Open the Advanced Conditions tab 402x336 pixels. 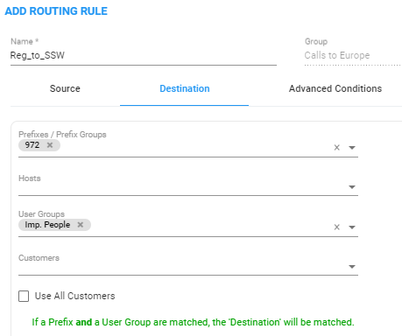[x=335, y=88]
